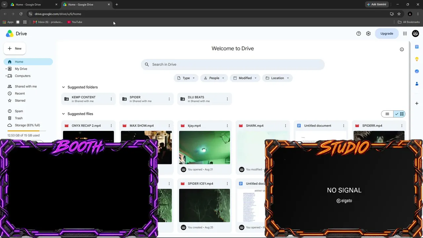View site information in the address bar

(30, 14)
